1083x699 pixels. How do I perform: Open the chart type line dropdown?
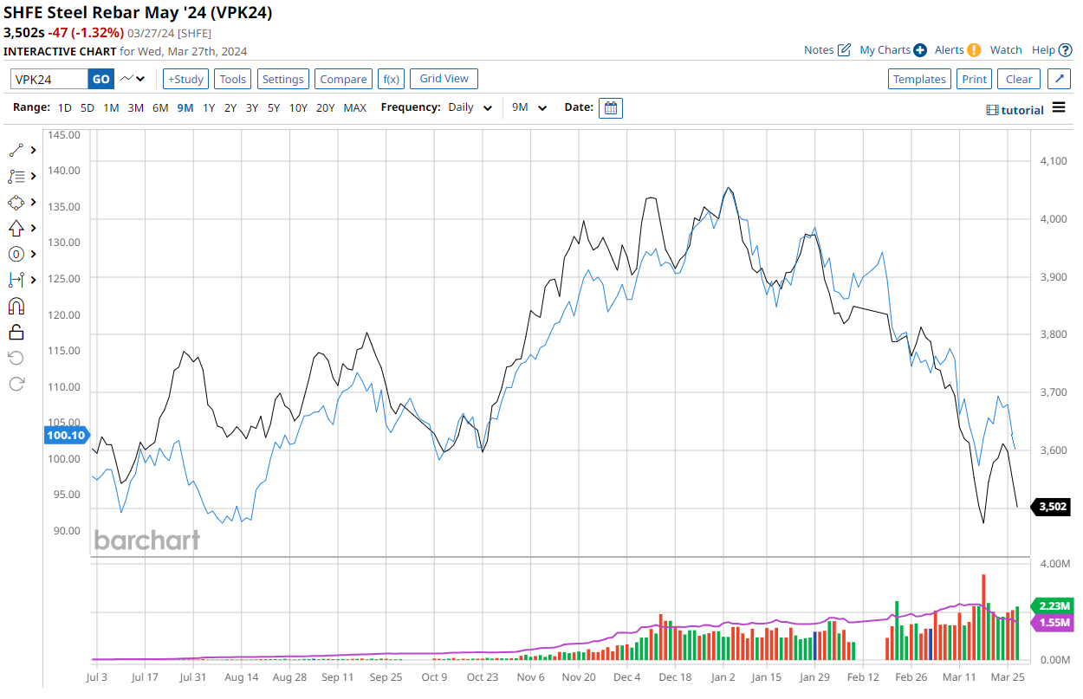pyautogui.click(x=133, y=79)
